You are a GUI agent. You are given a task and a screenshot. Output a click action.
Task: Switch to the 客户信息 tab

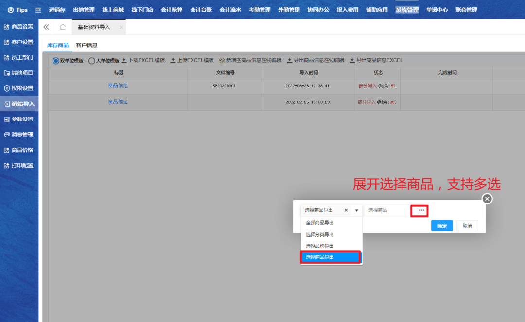point(87,45)
